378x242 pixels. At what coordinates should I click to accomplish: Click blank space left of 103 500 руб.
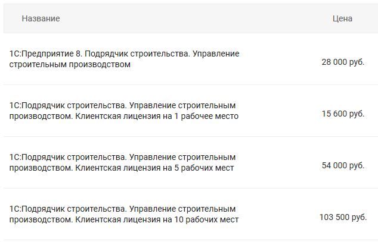point(280,217)
